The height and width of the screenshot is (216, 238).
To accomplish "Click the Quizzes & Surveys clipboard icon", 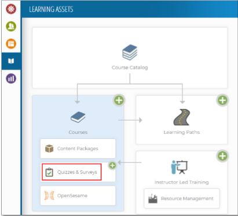I will click(49, 172).
